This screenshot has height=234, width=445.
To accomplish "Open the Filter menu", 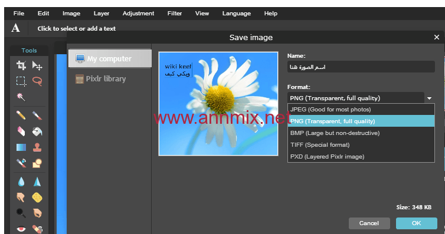I will point(175,14).
